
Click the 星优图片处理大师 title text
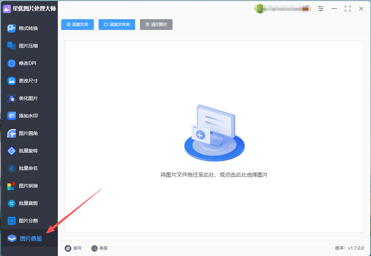click(x=34, y=9)
